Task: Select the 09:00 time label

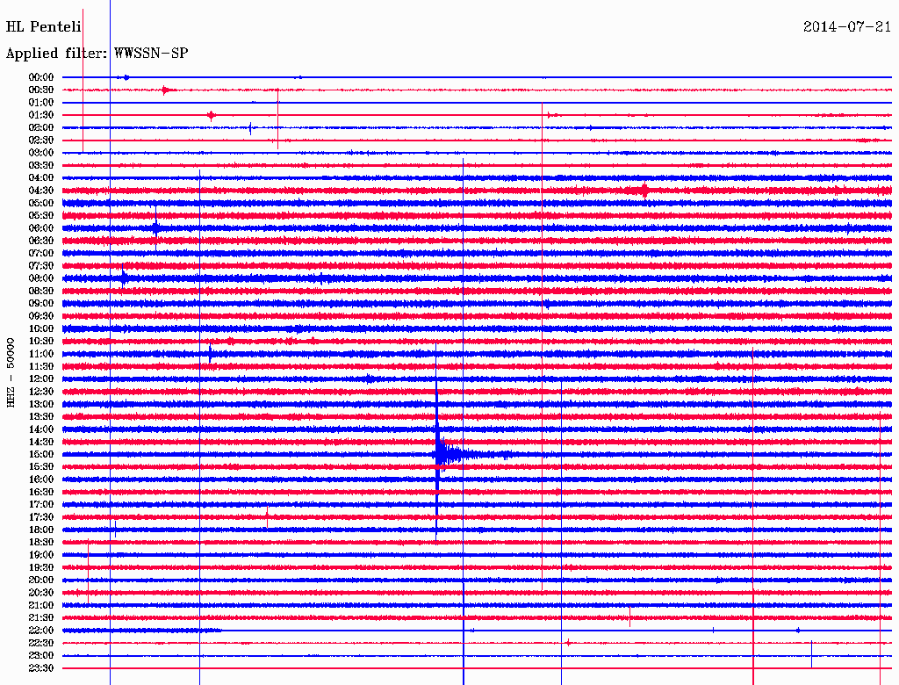Action: (40, 304)
